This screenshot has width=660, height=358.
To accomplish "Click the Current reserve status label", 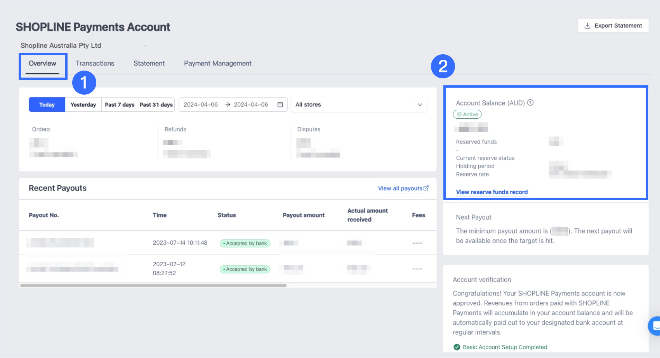I will pyautogui.click(x=485, y=158).
